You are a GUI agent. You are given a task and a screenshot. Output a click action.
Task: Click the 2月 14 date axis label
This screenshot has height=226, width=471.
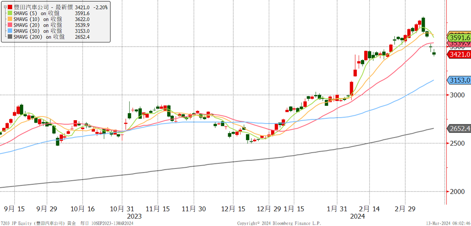click(369, 208)
